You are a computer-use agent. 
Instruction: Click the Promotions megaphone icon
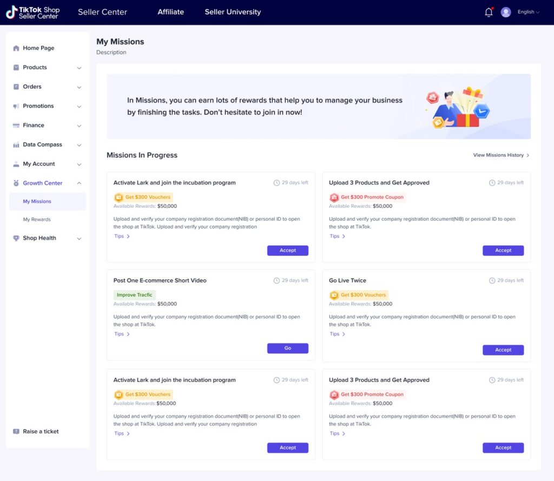[x=16, y=106]
